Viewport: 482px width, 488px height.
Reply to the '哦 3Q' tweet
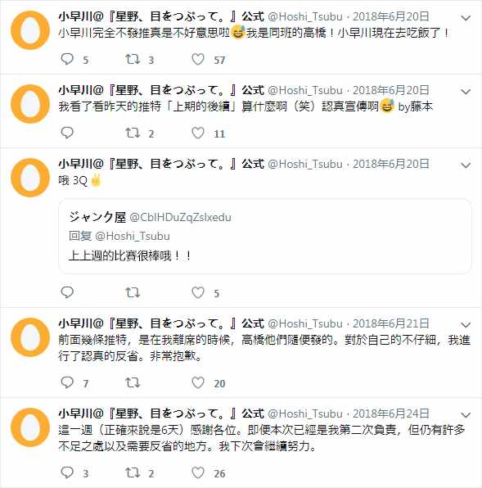tap(67, 292)
